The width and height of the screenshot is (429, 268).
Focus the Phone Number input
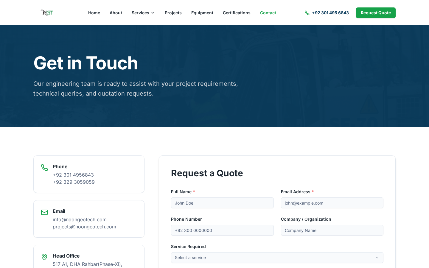[222, 230]
